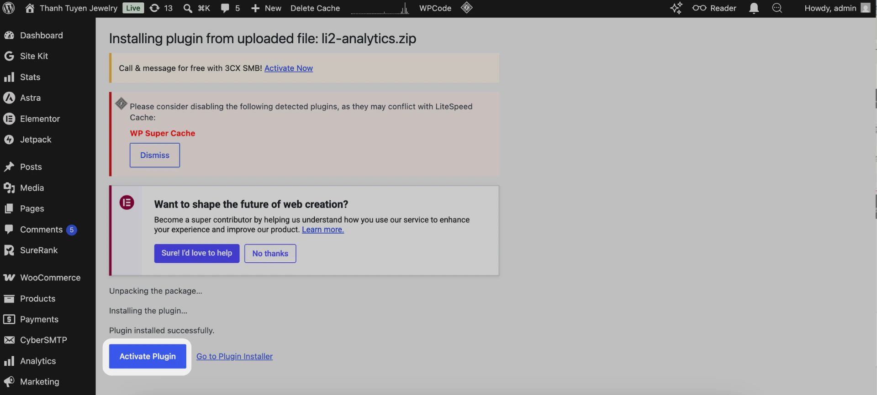The height and width of the screenshot is (395, 877).
Task: Click the LiteSpeed Cache diamond icon
Action: 466,8
